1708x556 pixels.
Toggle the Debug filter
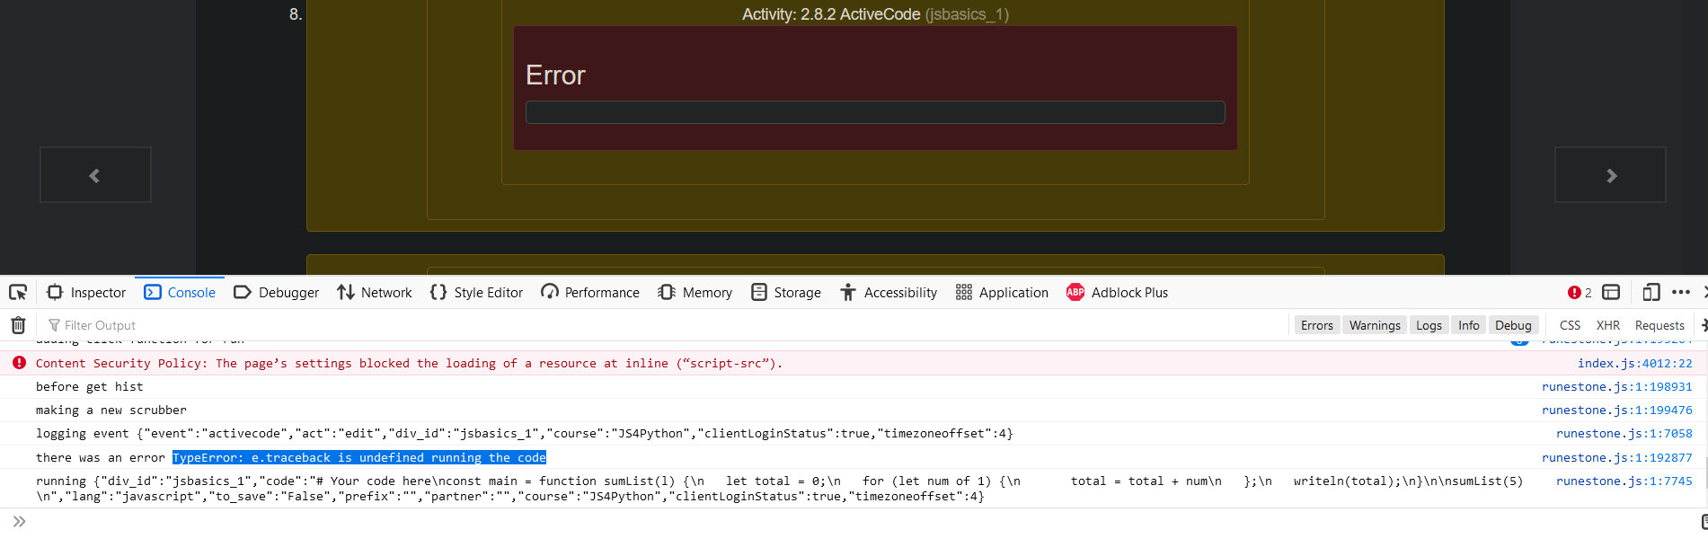click(x=1513, y=325)
